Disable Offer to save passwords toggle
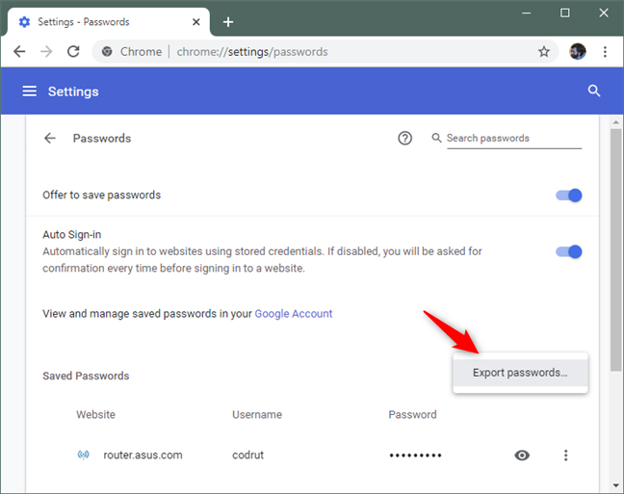Screen dimensions: 624x494 pyautogui.click(x=569, y=195)
